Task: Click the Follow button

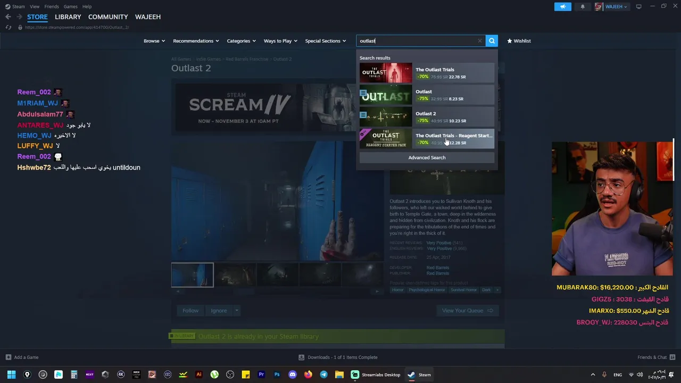Action: (190, 311)
